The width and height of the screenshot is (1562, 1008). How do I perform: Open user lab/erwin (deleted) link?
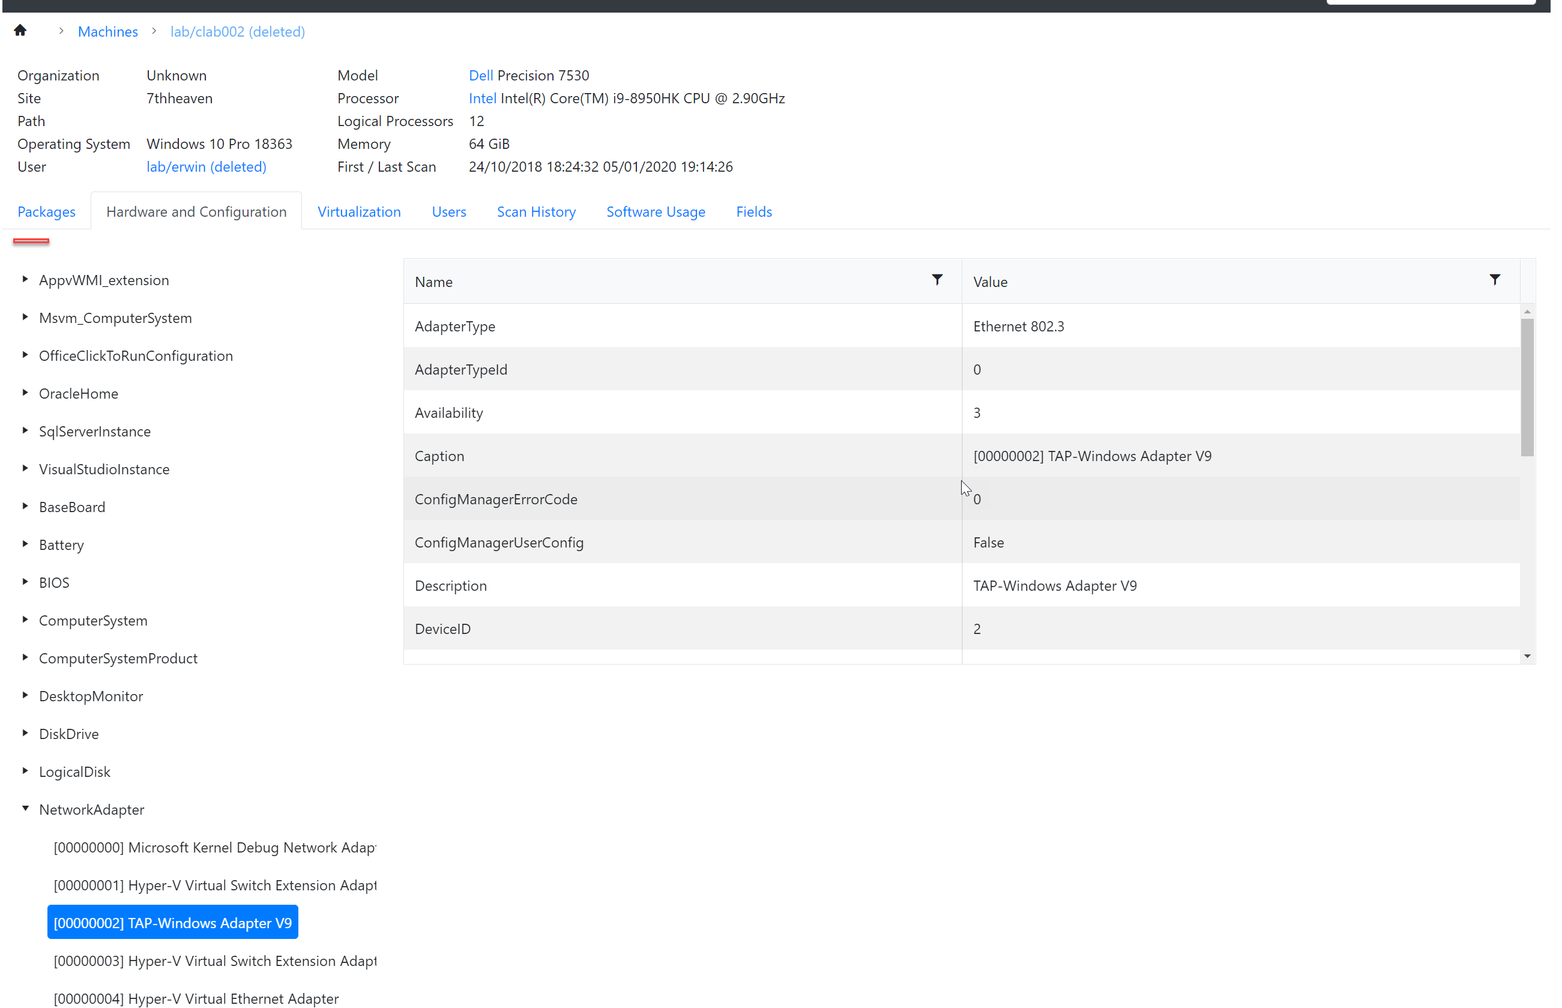(x=206, y=166)
